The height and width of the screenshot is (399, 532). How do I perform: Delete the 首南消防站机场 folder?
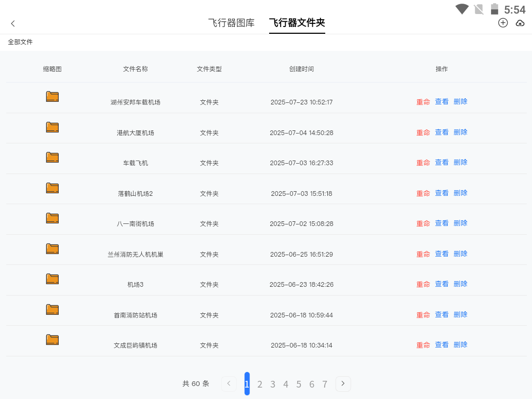click(x=460, y=314)
